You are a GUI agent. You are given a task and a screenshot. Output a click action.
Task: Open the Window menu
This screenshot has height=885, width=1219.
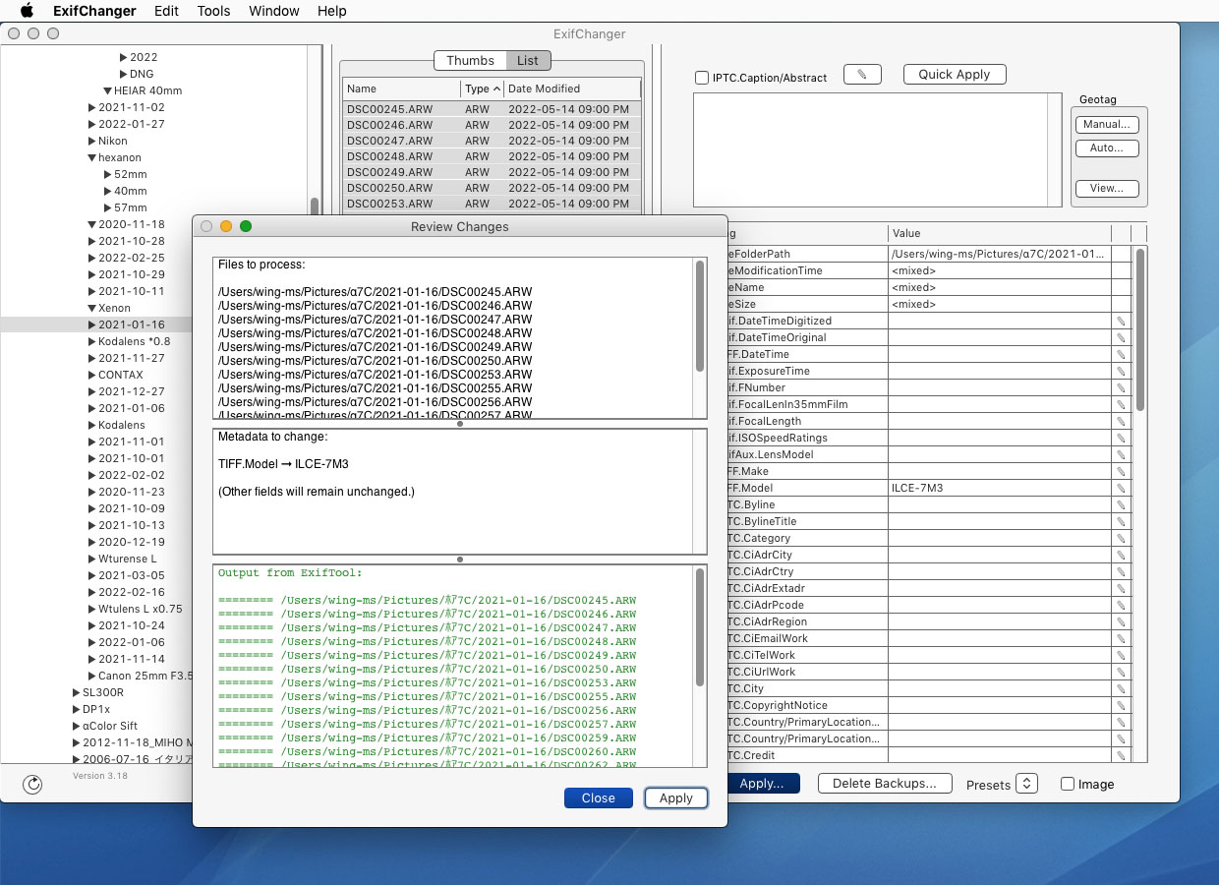click(x=274, y=11)
